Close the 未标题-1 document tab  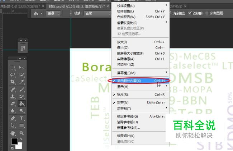point(43,6)
